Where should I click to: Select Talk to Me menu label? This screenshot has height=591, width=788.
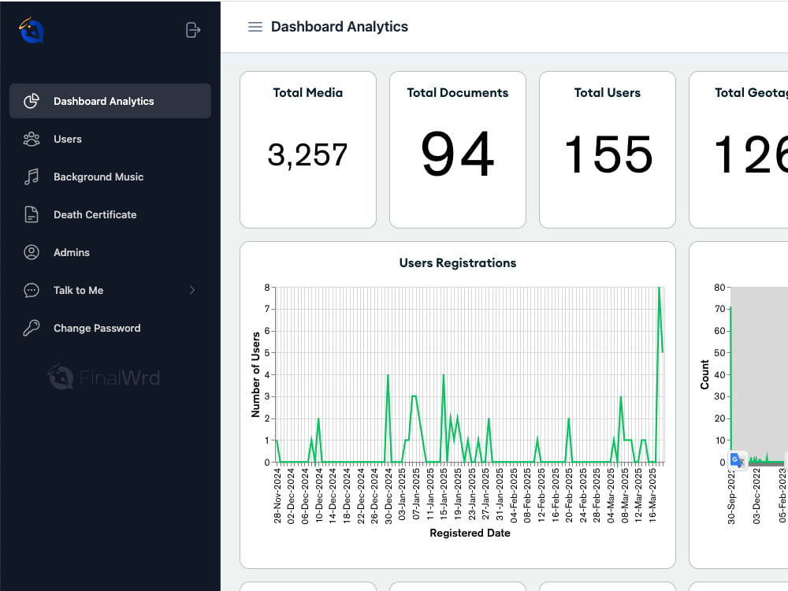click(78, 290)
